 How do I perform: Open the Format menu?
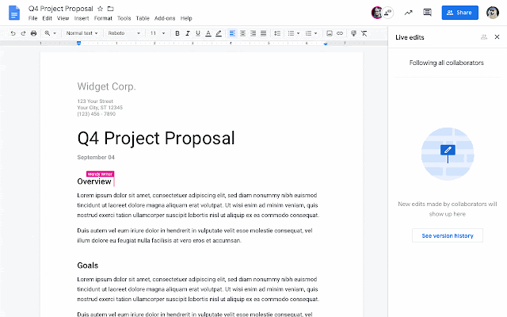pyautogui.click(x=103, y=18)
